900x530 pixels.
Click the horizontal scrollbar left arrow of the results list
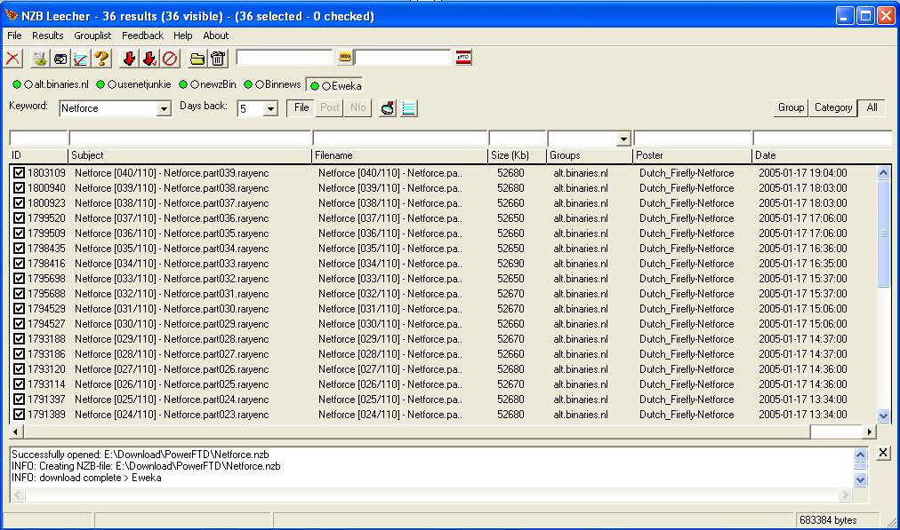16,431
